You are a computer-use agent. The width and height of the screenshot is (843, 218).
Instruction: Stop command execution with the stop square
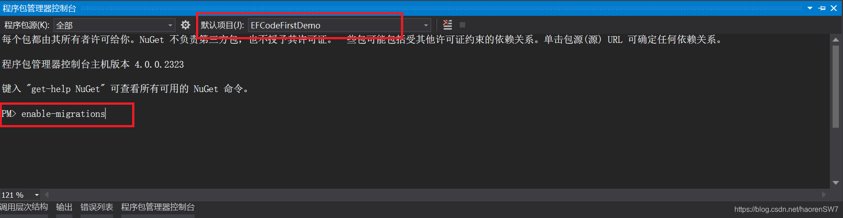click(x=462, y=25)
